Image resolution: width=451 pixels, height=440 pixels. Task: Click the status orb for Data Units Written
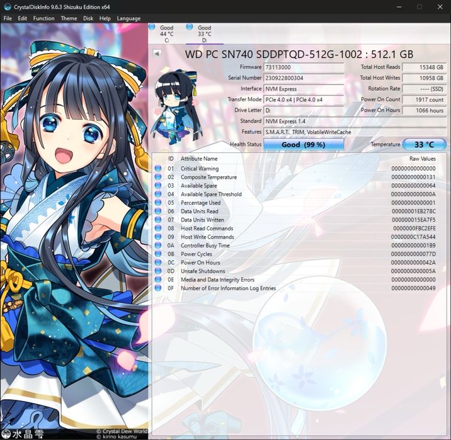pos(158,220)
